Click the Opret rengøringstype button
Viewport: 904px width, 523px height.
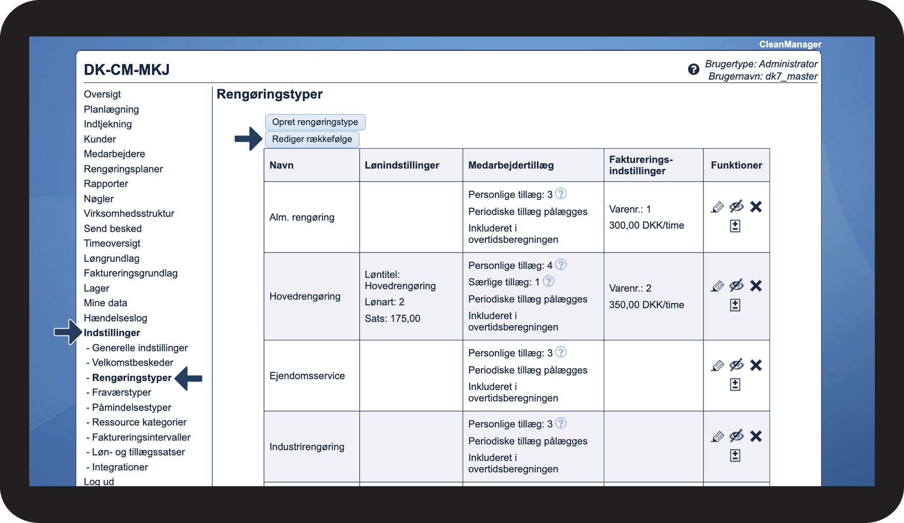(315, 122)
